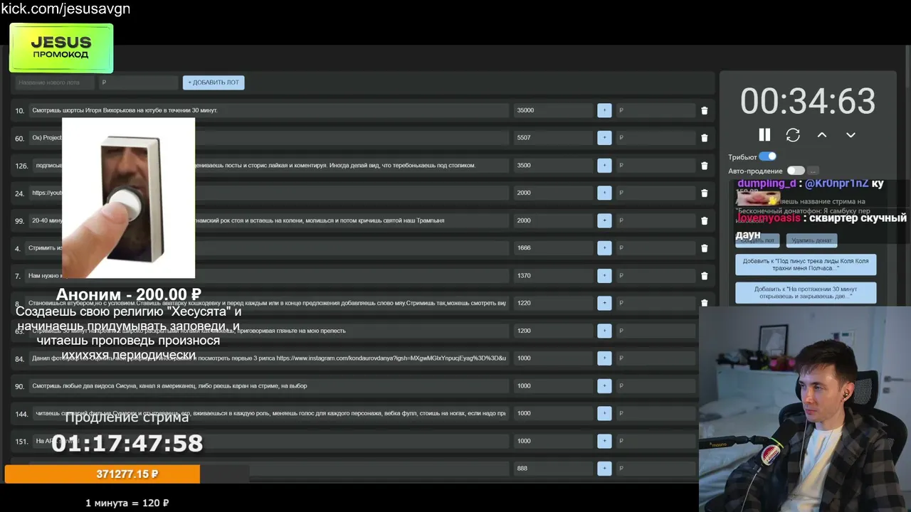
Task: Click the Удалить донат button
Action: 811,240
